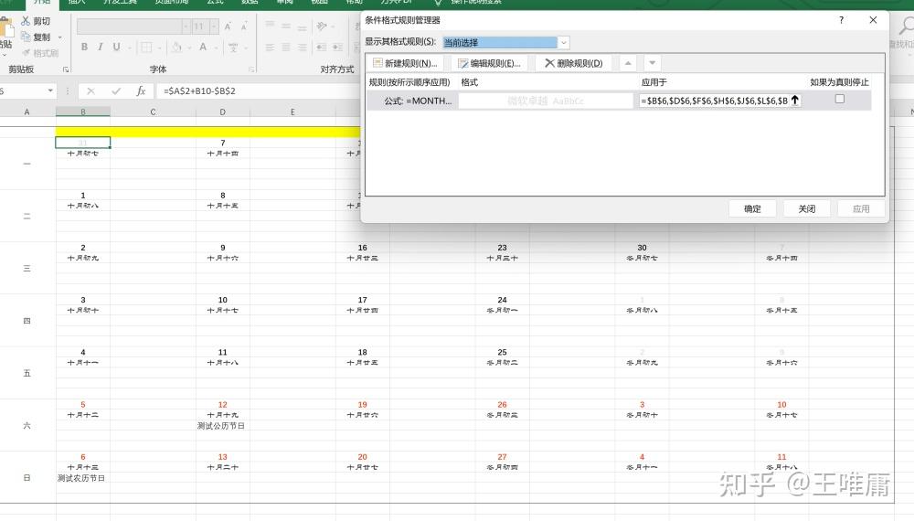Click the date cell 16
The image size is (914, 521).
tap(363, 247)
